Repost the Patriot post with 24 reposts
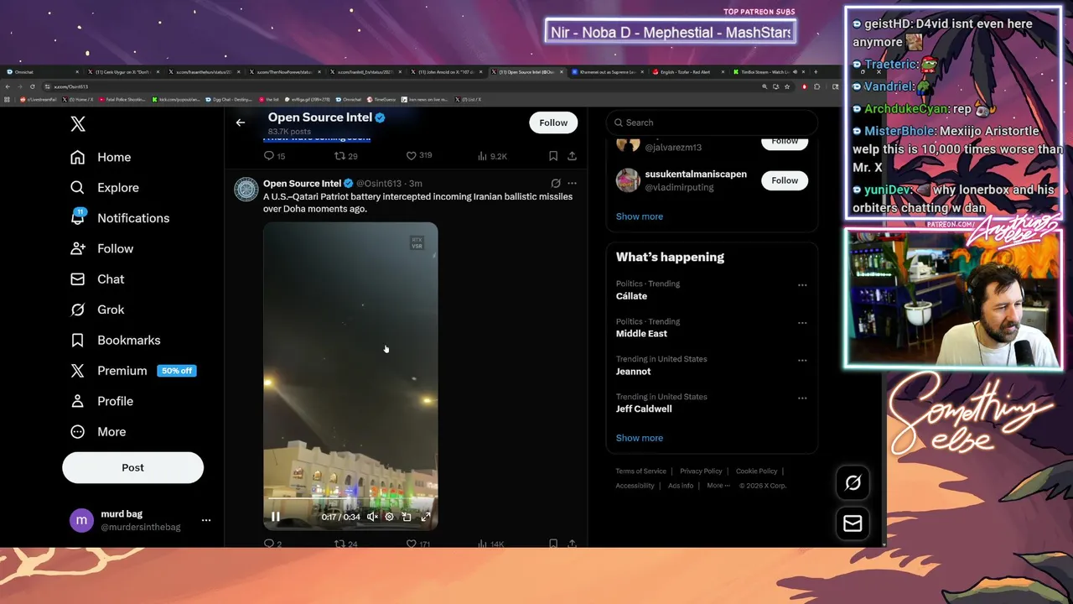The height and width of the screenshot is (604, 1073). click(345, 544)
